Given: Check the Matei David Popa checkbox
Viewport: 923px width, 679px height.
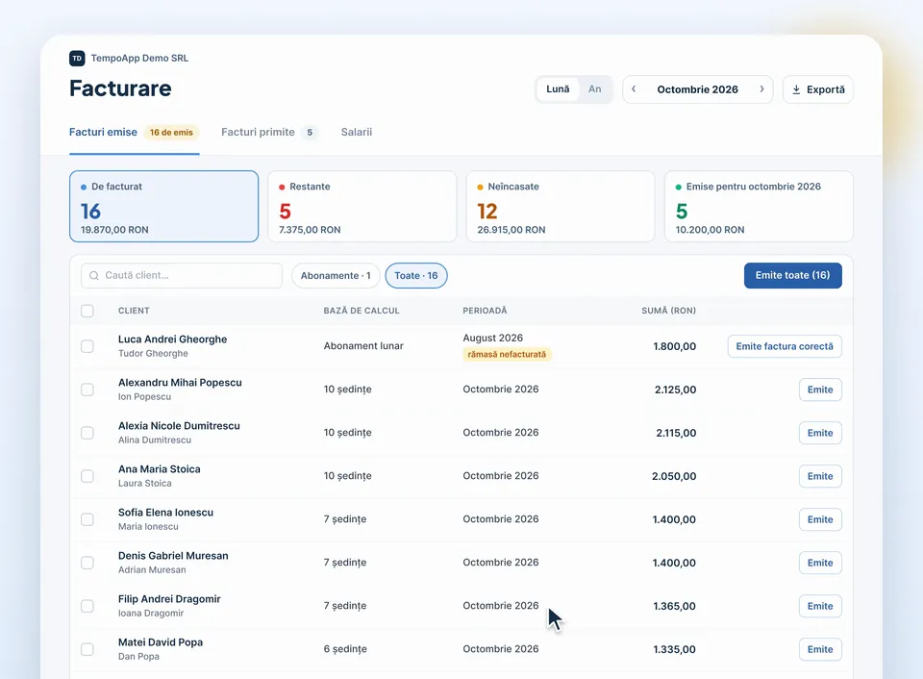Looking at the screenshot, I should [x=87, y=649].
